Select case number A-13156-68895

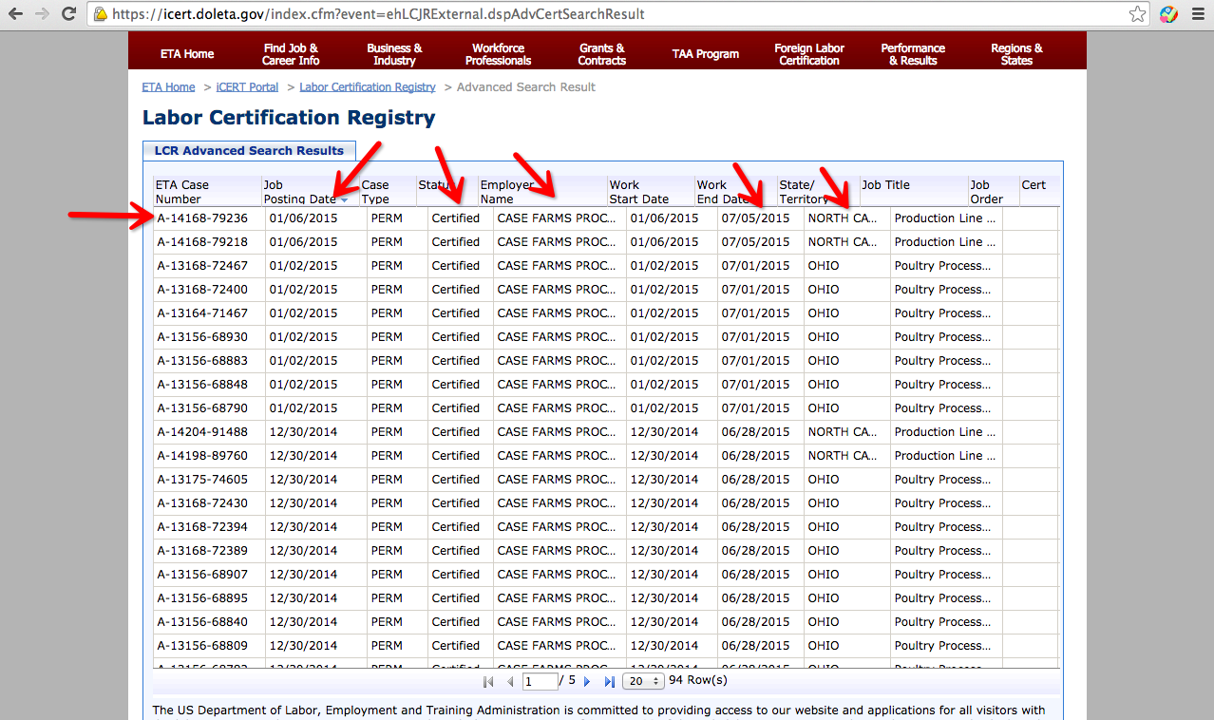[202, 598]
